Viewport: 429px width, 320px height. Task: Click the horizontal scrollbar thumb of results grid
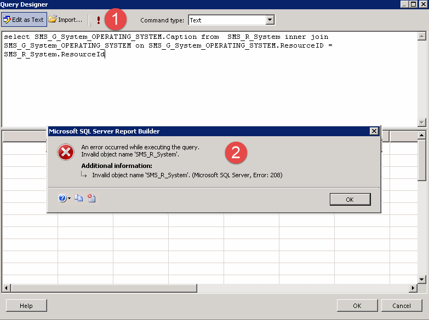click(104, 288)
